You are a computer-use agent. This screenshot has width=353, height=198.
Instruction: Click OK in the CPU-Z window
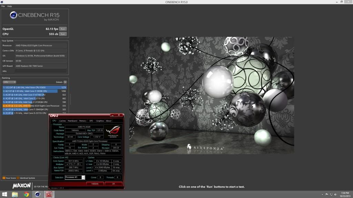tap(113, 184)
